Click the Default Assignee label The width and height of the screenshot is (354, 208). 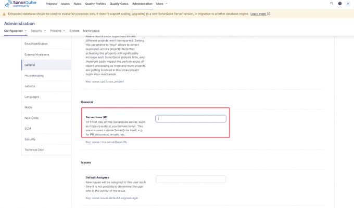pos(97,177)
